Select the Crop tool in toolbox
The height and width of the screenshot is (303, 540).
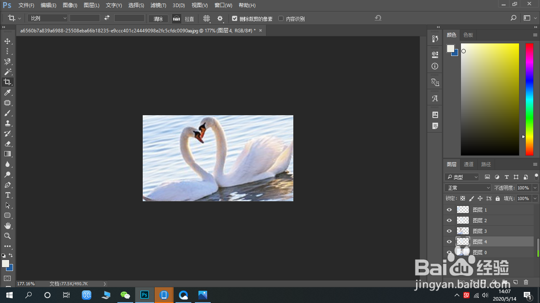[7, 82]
